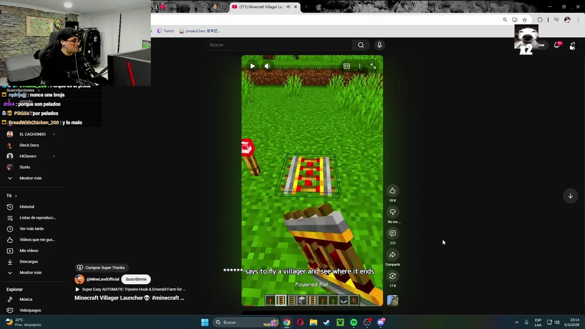The height and width of the screenshot is (329, 585).
Task: Open Historial in sidebar
Action: (27, 207)
